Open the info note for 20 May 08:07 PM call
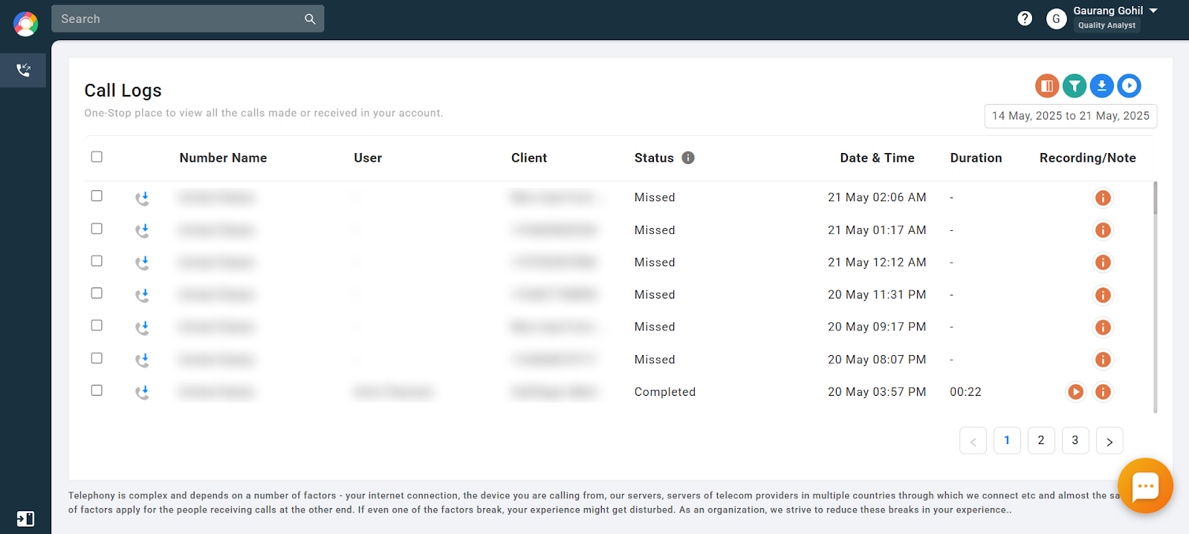Screen dimensions: 1189x534 [1103, 359]
